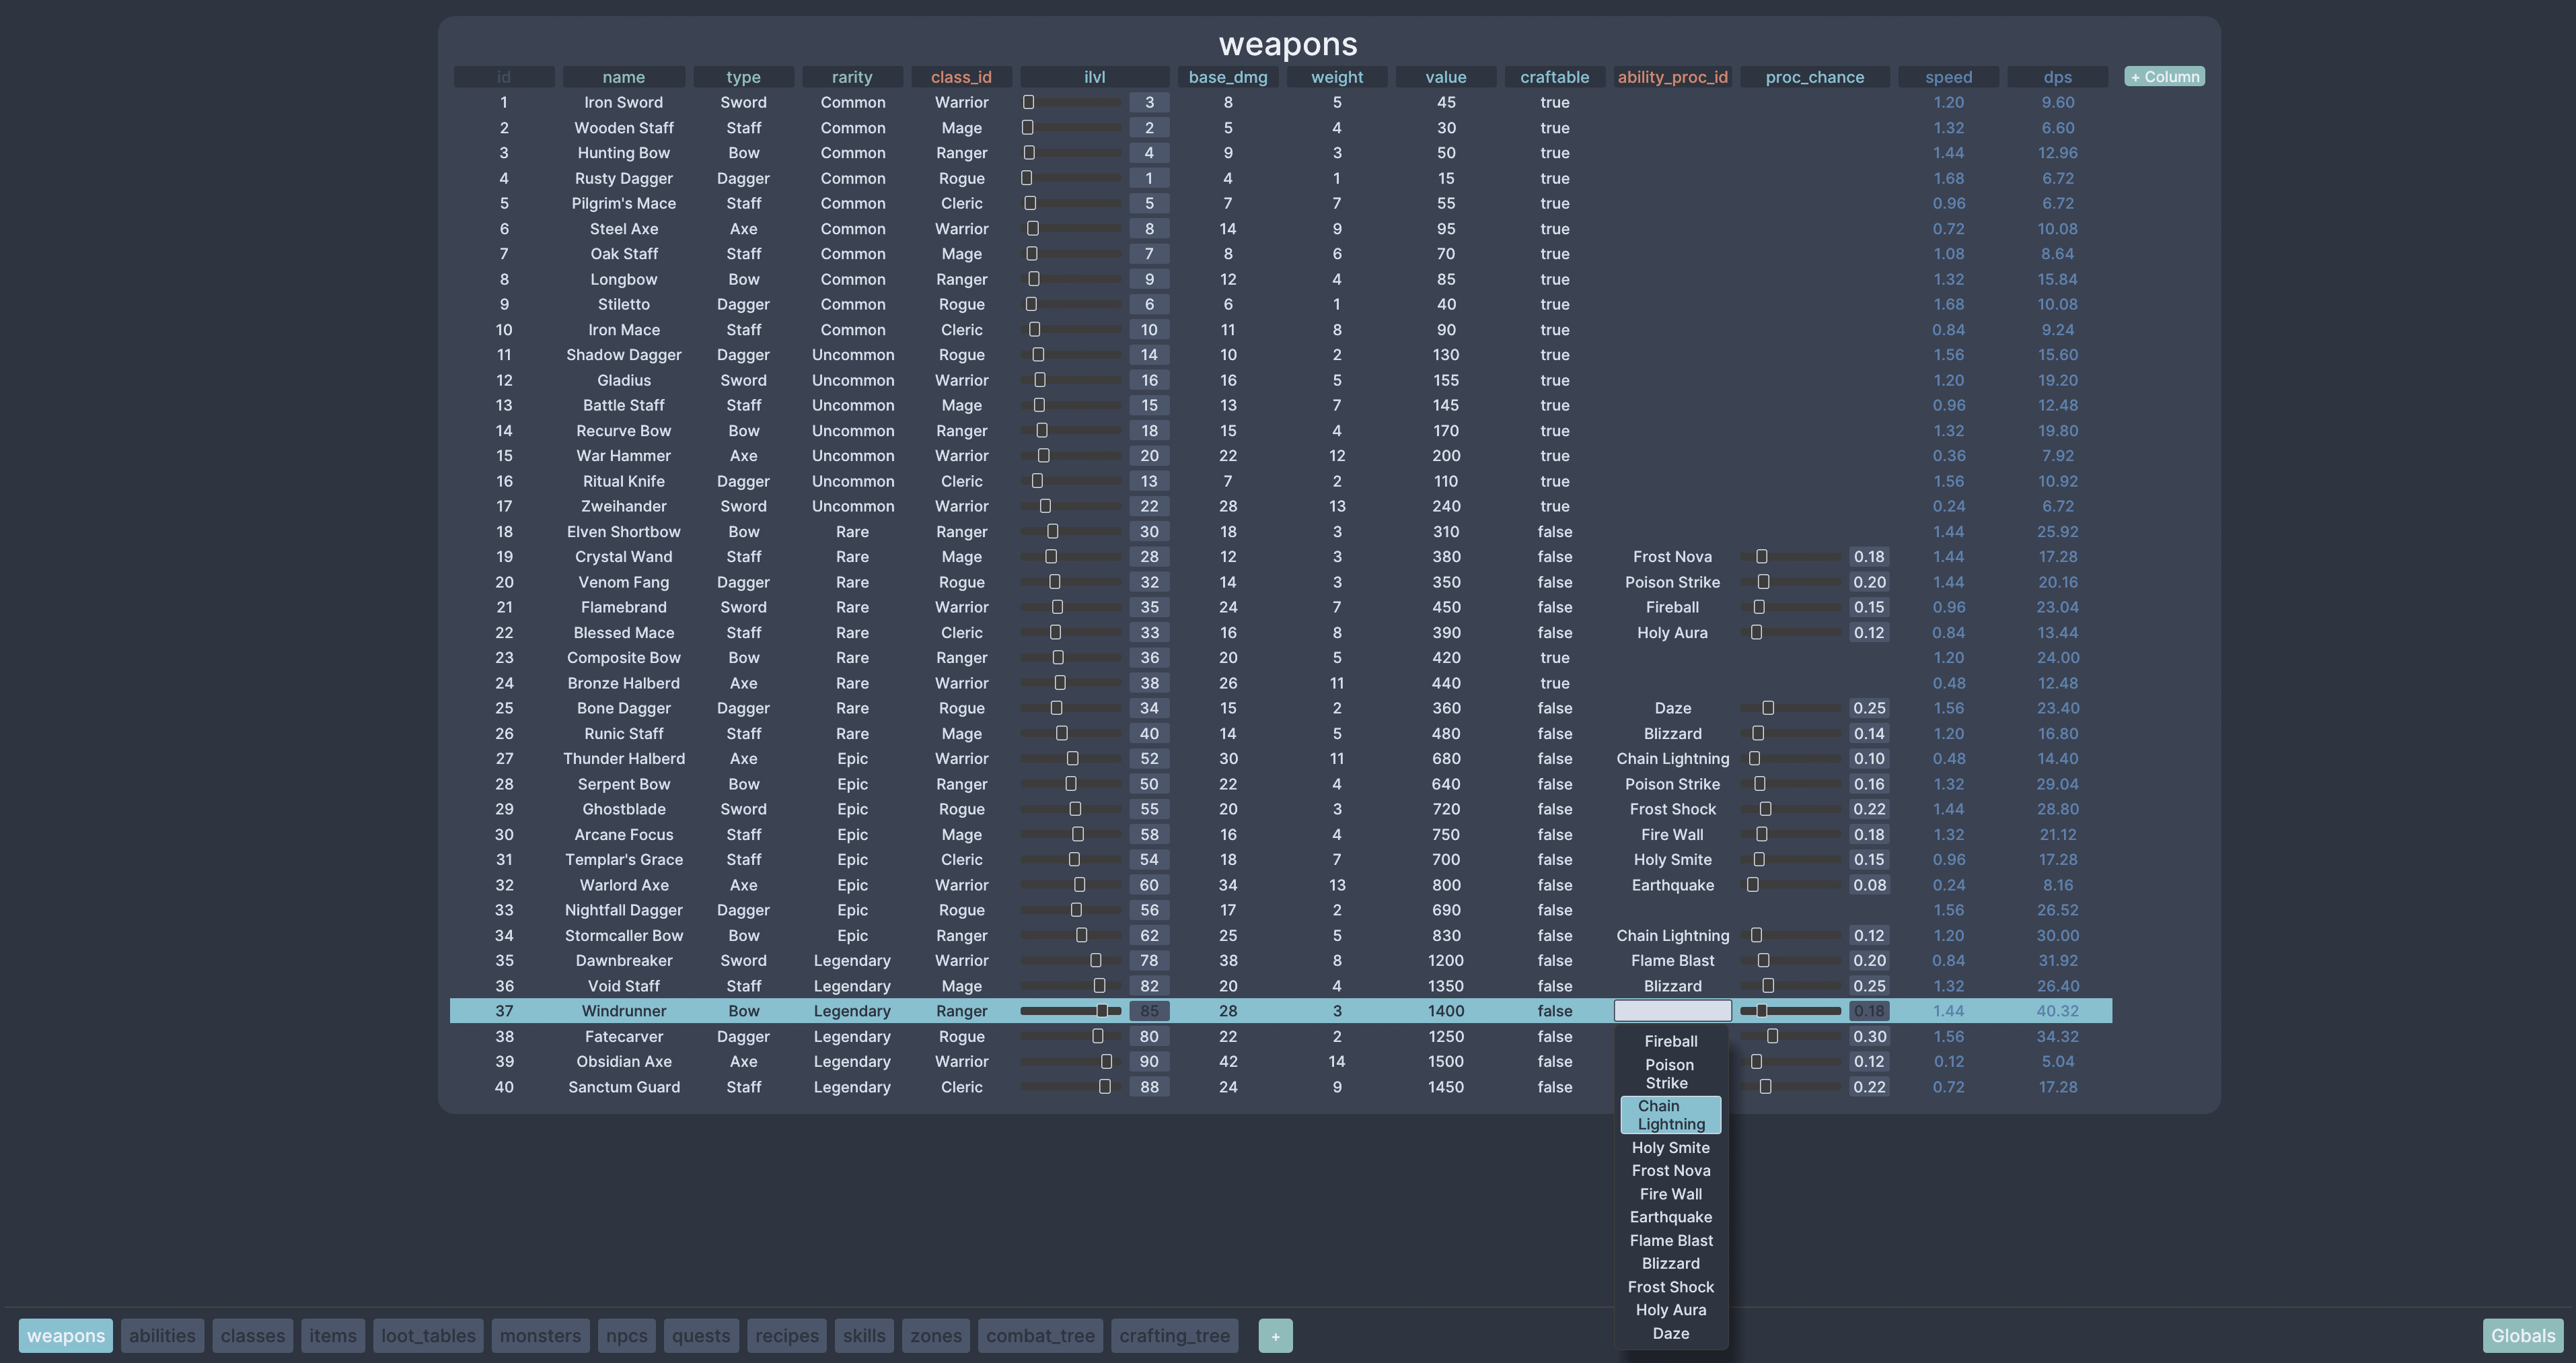
Task: Choose Daze in the ability dropdown
Action: 1671,1333
